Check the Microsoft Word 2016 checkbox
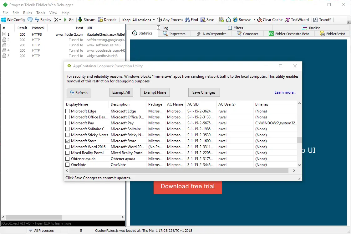Image resolution: width=351 pixels, height=234 pixels. tap(67, 147)
